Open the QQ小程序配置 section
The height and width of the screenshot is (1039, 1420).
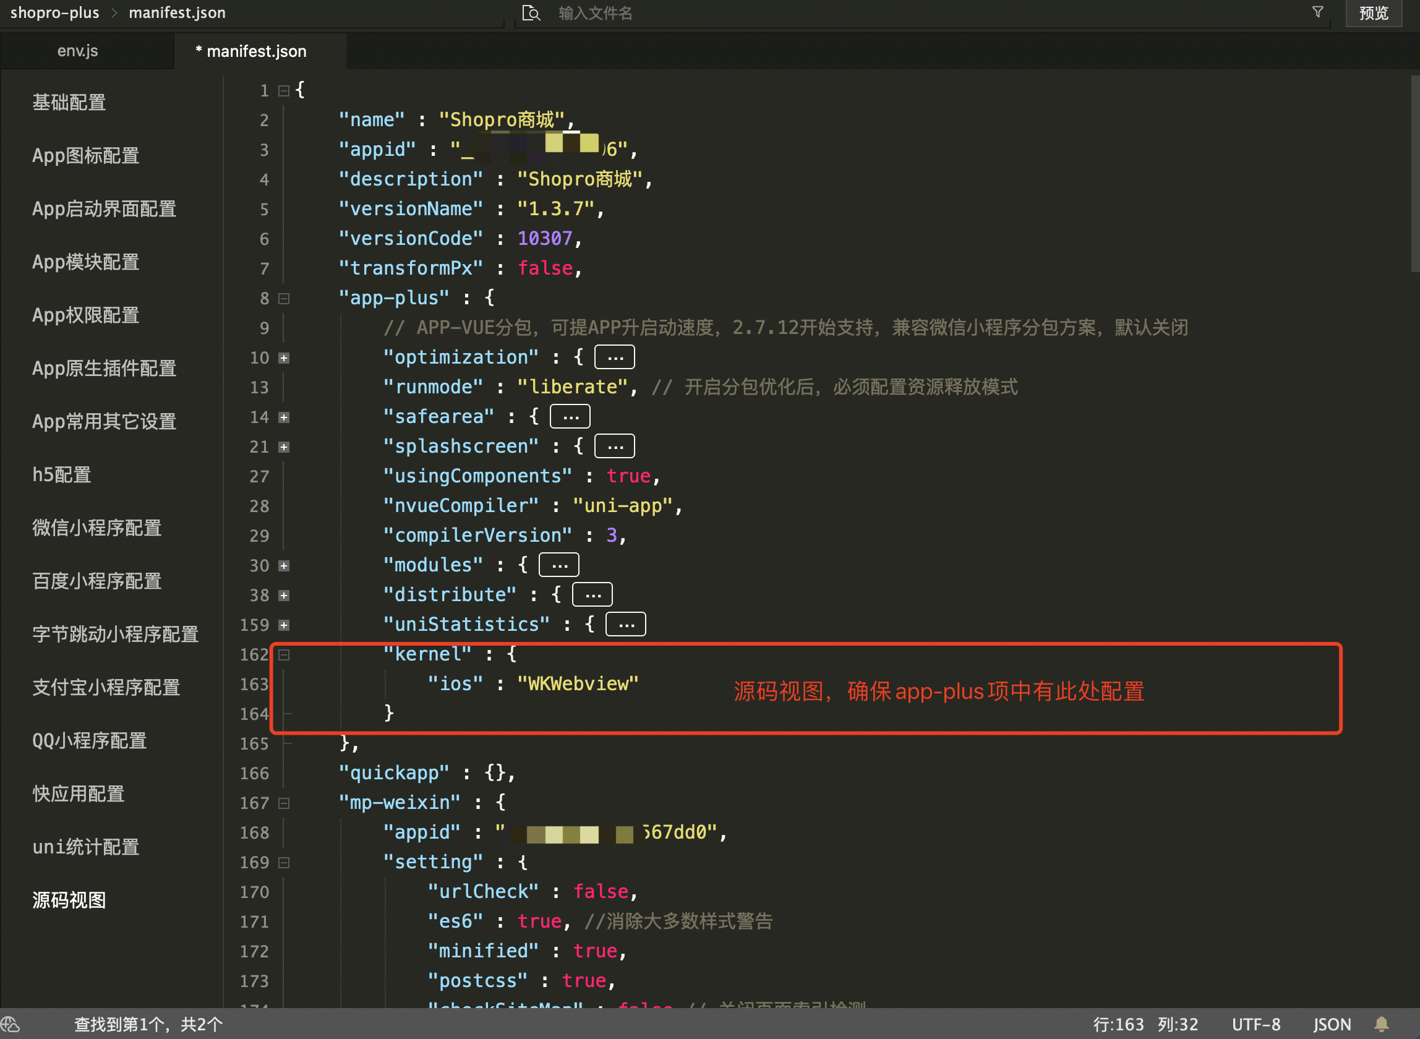pyautogui.click(x=89, y=740)
